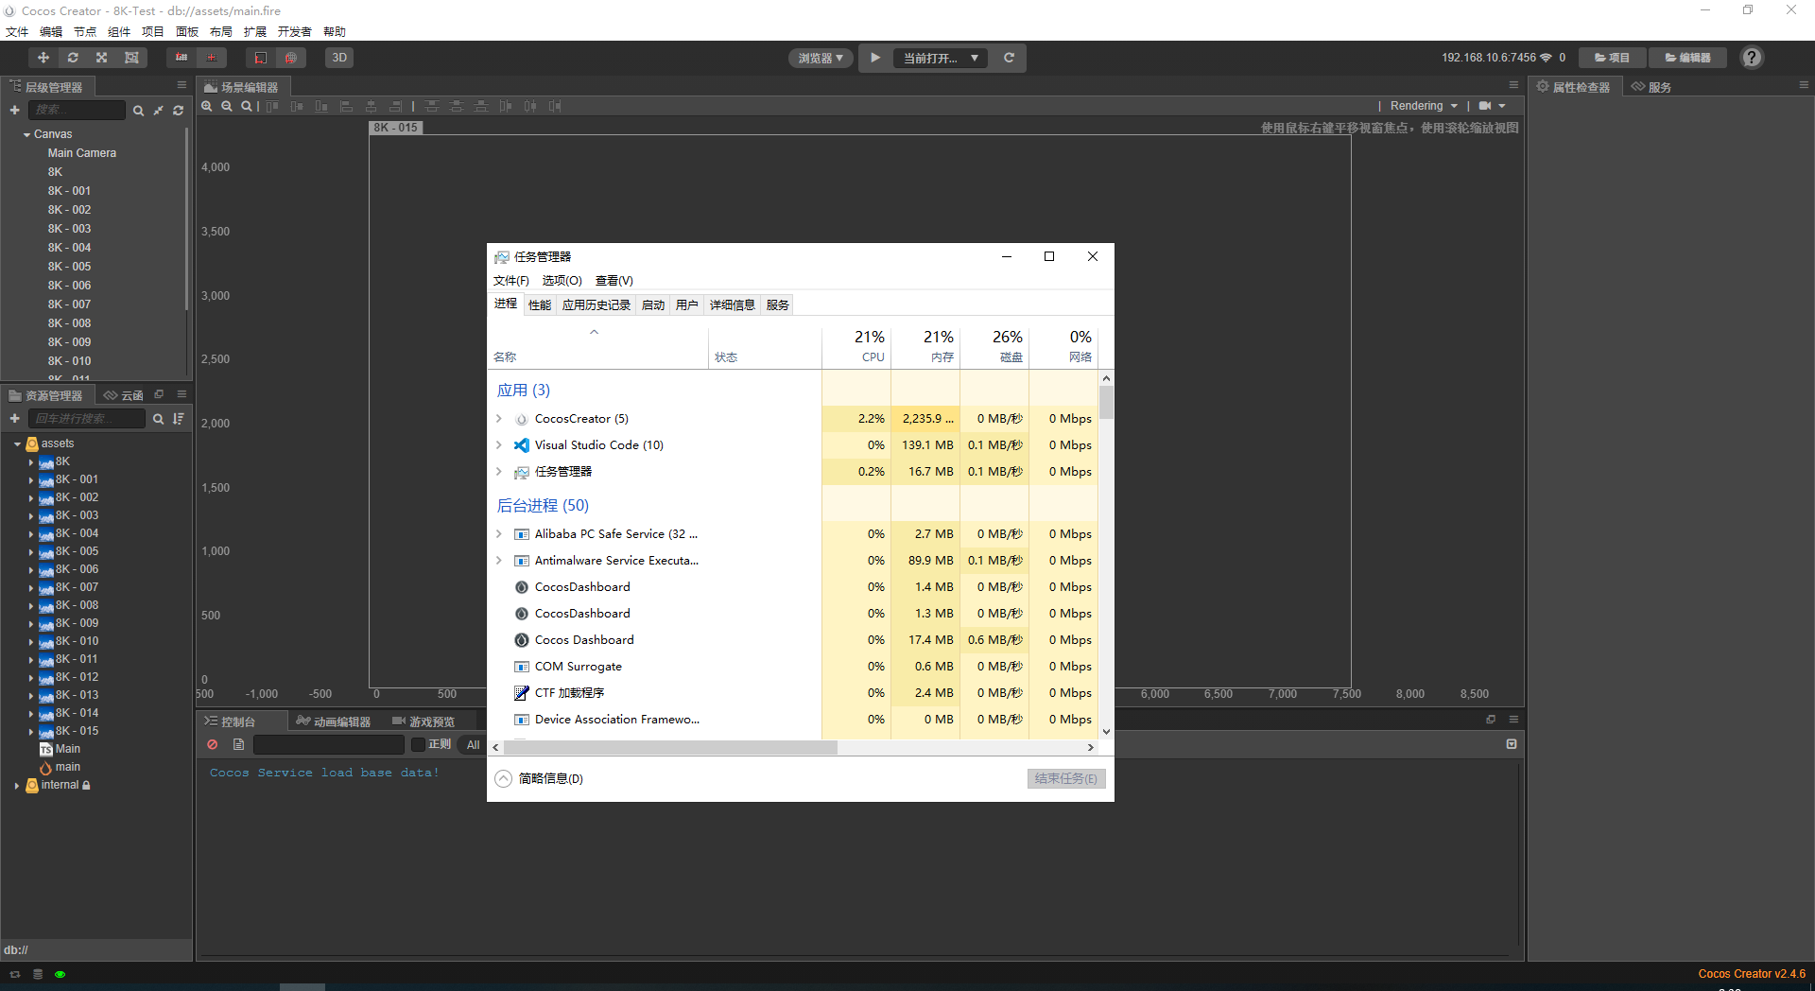1815x991 pixels.
Task: Select the rotate transform tool
Action: pos(73,58)
